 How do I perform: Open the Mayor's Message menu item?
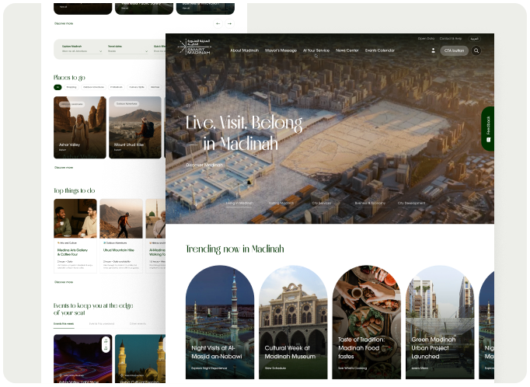click(281, 51)
